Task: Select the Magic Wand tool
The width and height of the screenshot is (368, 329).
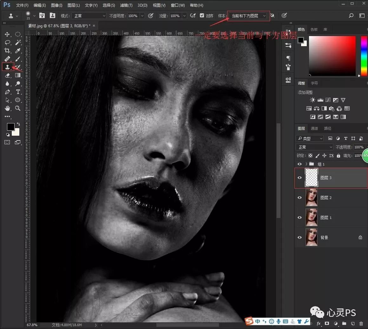Action: [x=18, y=42]
